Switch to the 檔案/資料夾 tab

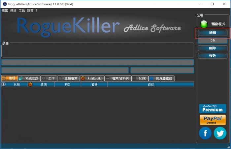click(118, 78)
